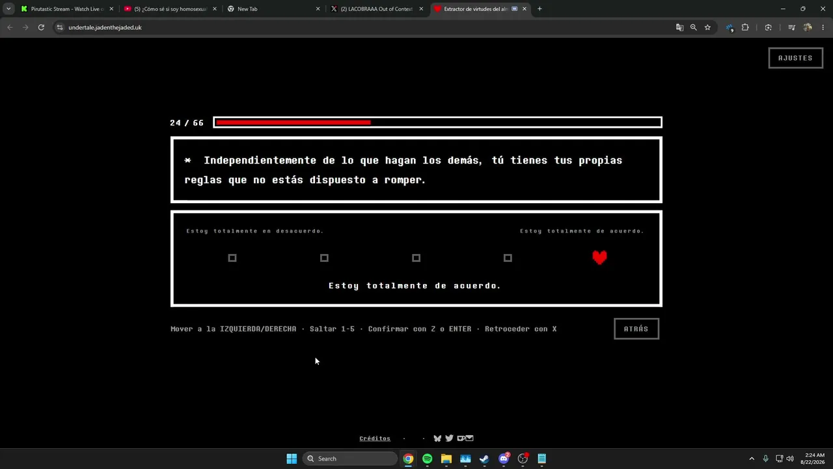Viewport: 833px width, 469px height.
Task: Open the Chrome three-dot menu
Action: (823, 27)
